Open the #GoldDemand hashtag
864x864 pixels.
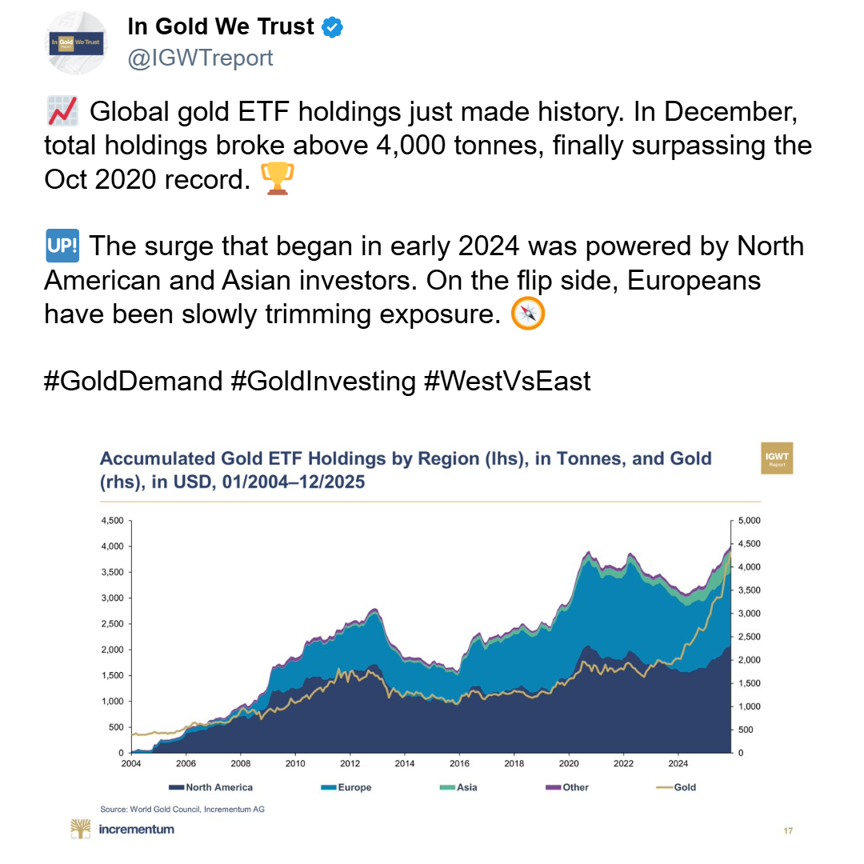(x=133, y=381)
